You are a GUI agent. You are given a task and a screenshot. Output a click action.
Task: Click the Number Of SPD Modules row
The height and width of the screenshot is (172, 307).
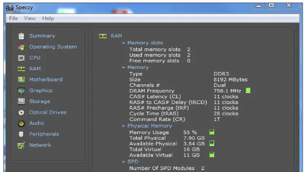(167, 168)
